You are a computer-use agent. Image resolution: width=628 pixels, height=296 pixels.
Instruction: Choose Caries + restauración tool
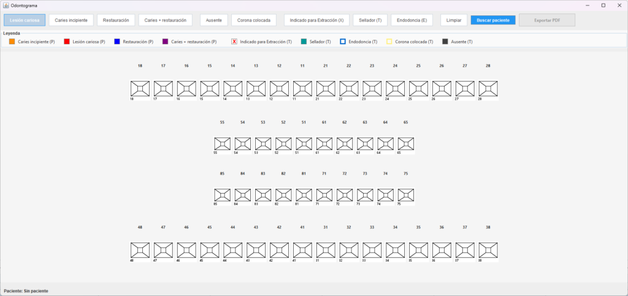[x=166, y=20]
